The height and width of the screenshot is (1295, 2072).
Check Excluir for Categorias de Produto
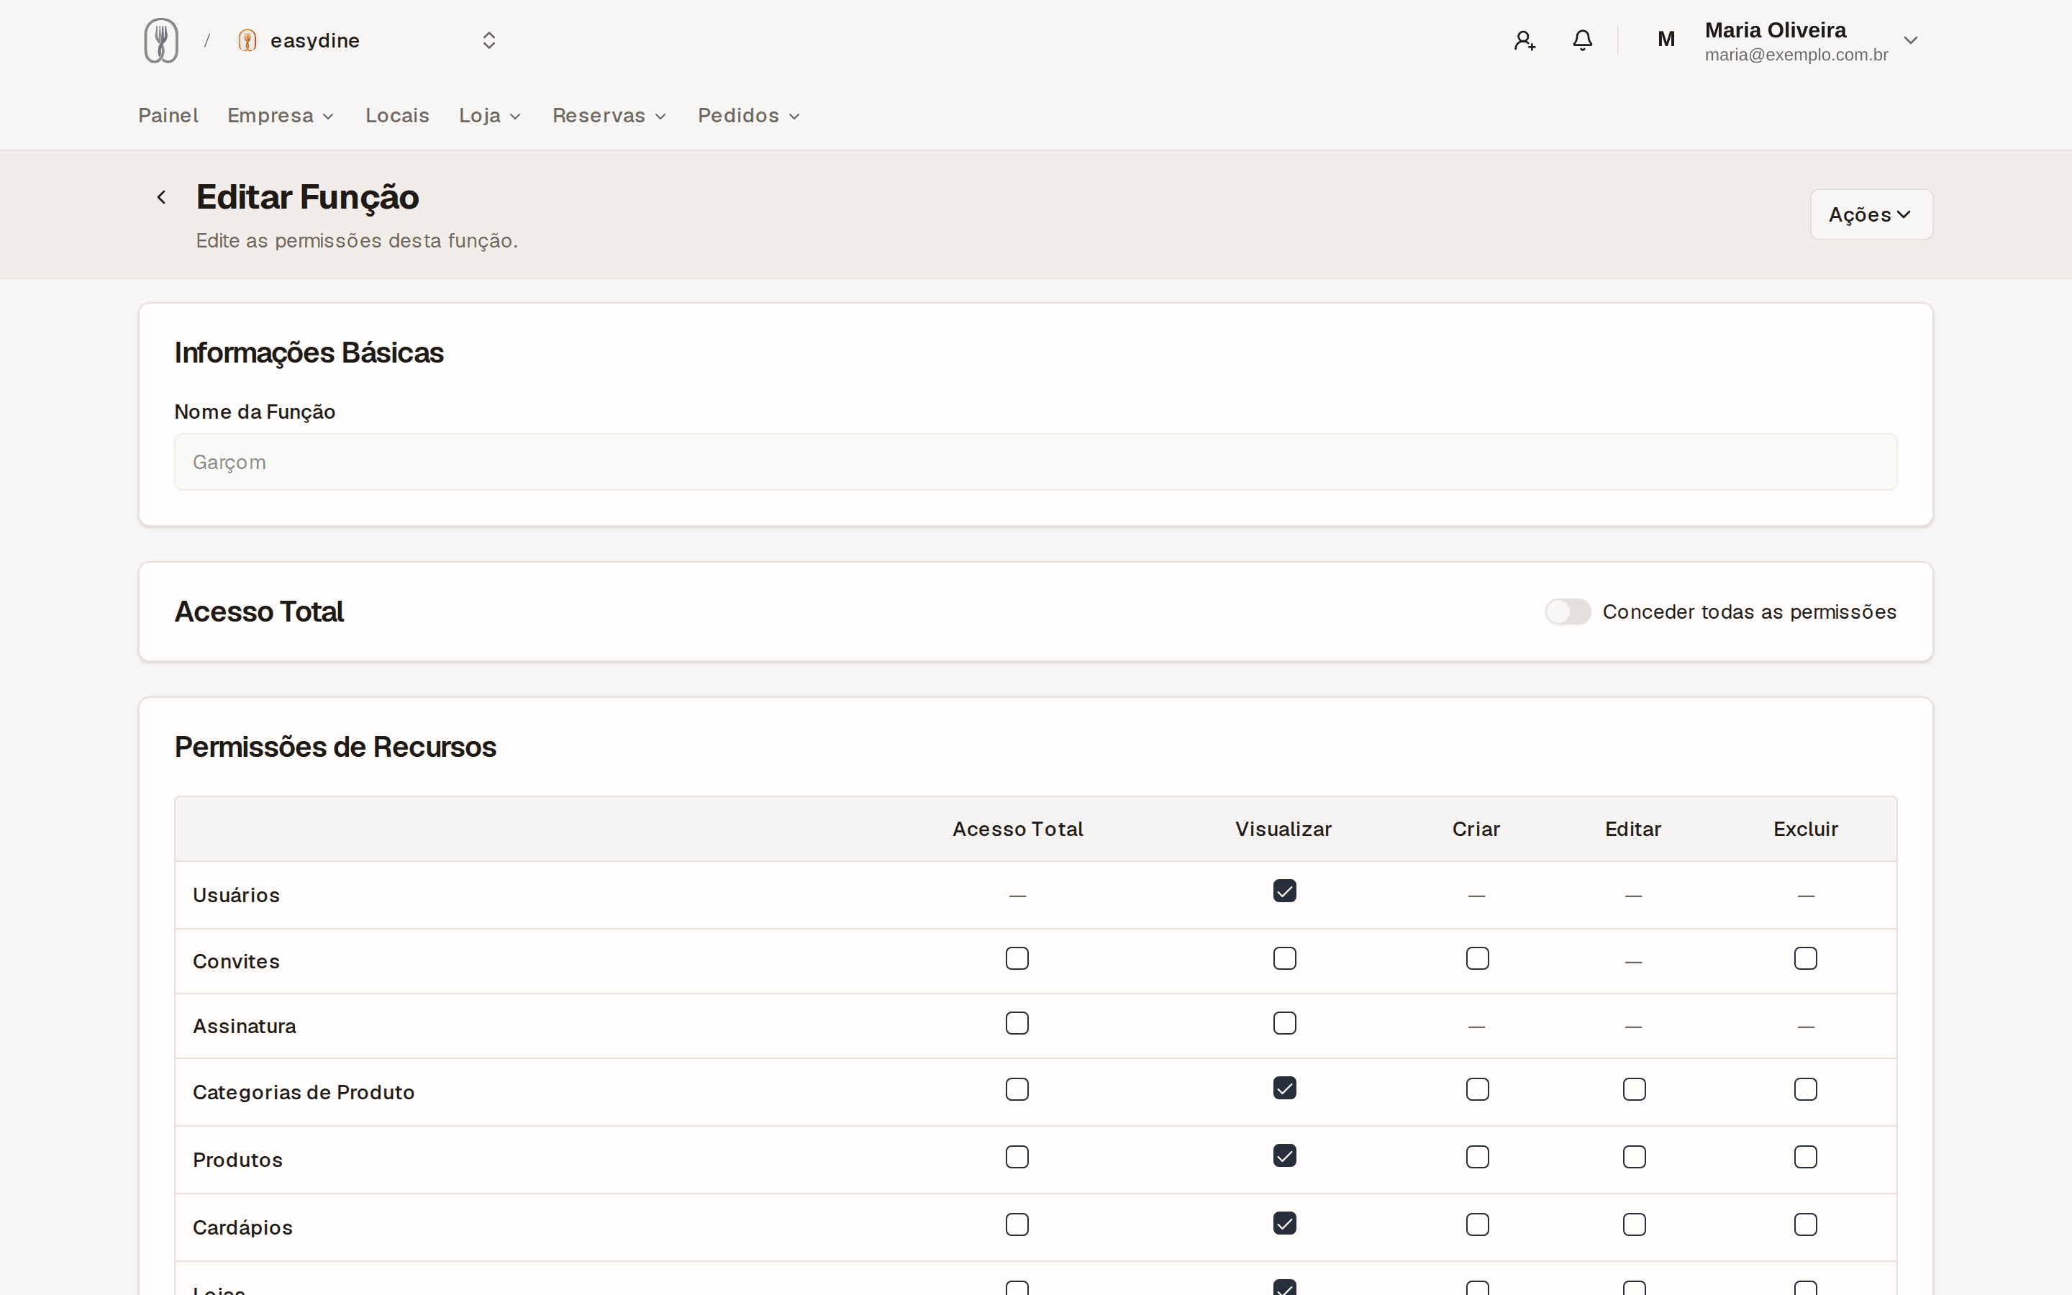click(1806, 1089)
